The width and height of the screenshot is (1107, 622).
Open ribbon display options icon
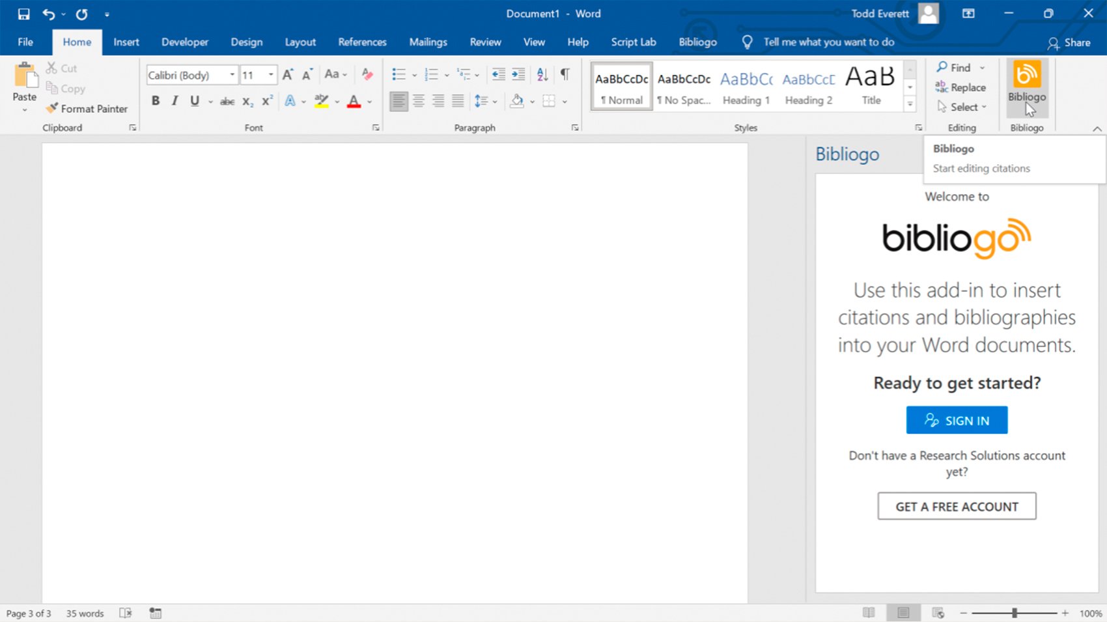coord(969,14)
